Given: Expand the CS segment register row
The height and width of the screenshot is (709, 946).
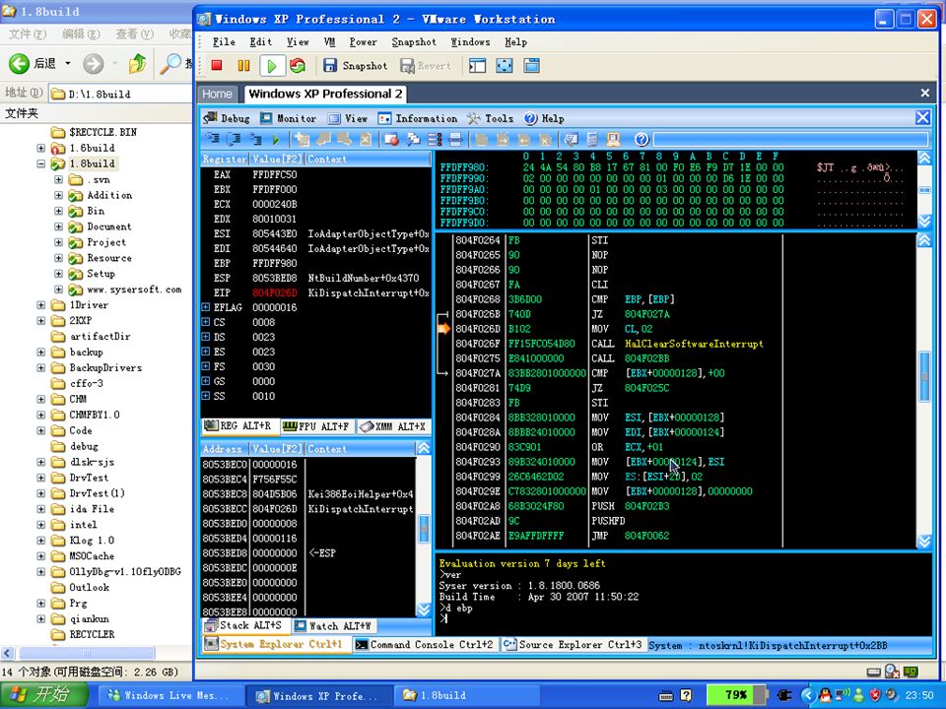Looking at the screenshot, I should pos(206,322).
